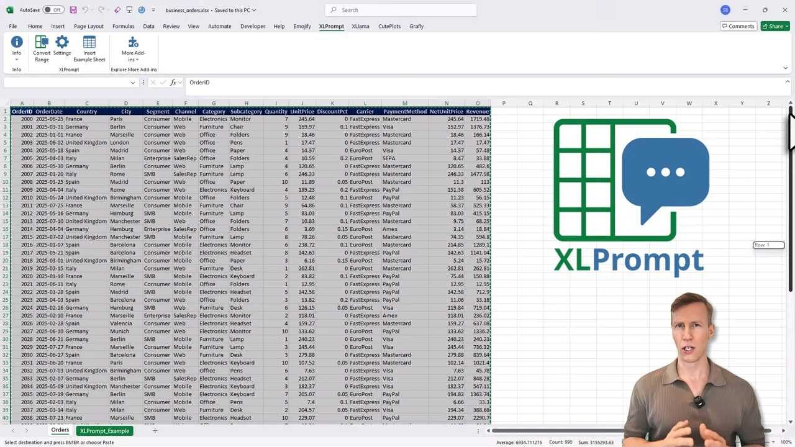The height and width of the screenshot is (447, 795).
Task: Add a new sheet with the plus button
Action: [155, 430]
